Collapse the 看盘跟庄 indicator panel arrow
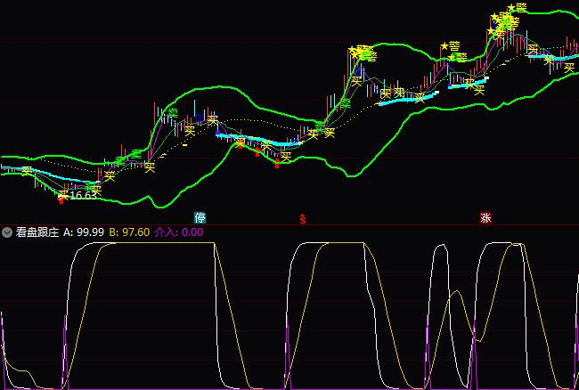This screenshot has height=390, width=579. (x=7, y=232)
